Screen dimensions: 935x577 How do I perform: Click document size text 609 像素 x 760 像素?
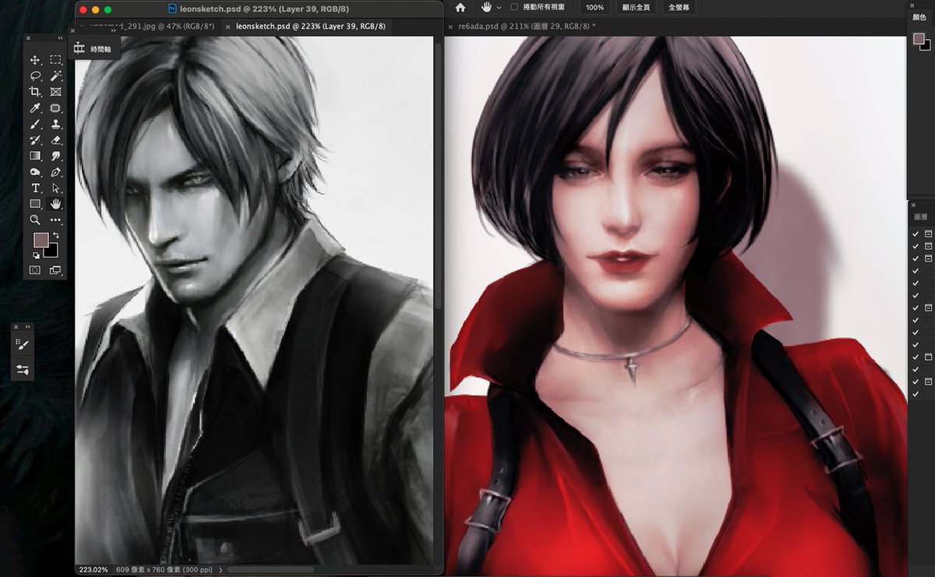coord(149,570)
